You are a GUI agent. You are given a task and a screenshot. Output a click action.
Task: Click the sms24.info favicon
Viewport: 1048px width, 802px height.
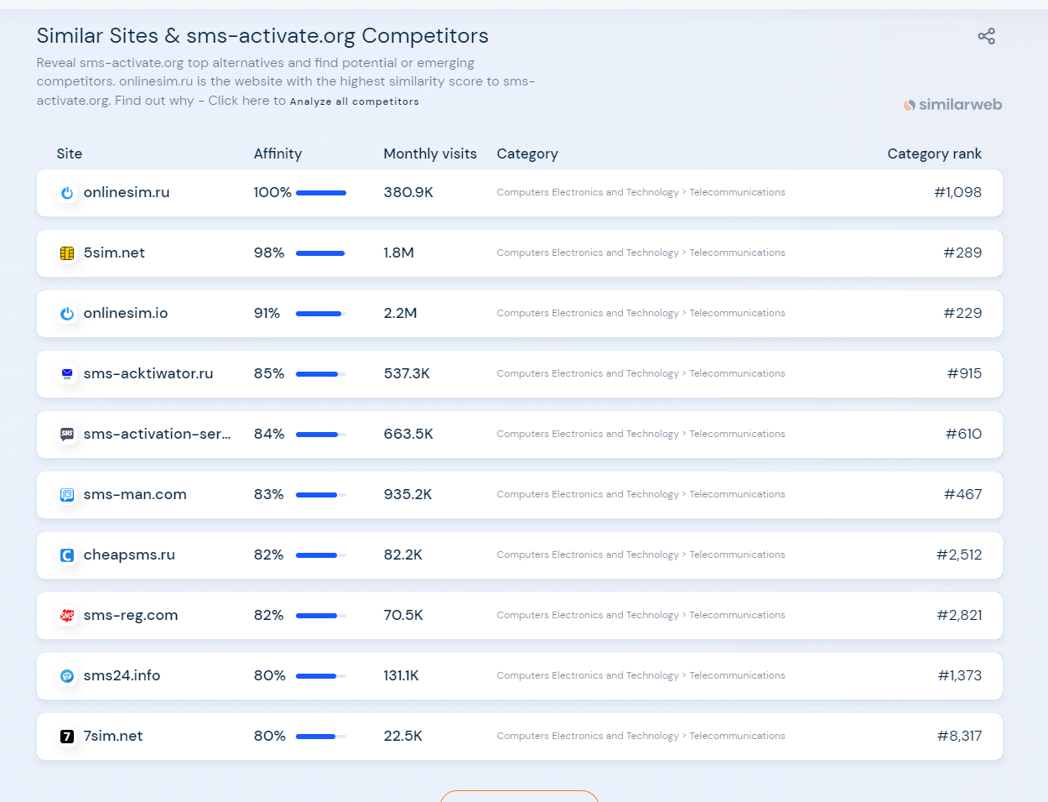pyautogui.click(x=67, y=676)
